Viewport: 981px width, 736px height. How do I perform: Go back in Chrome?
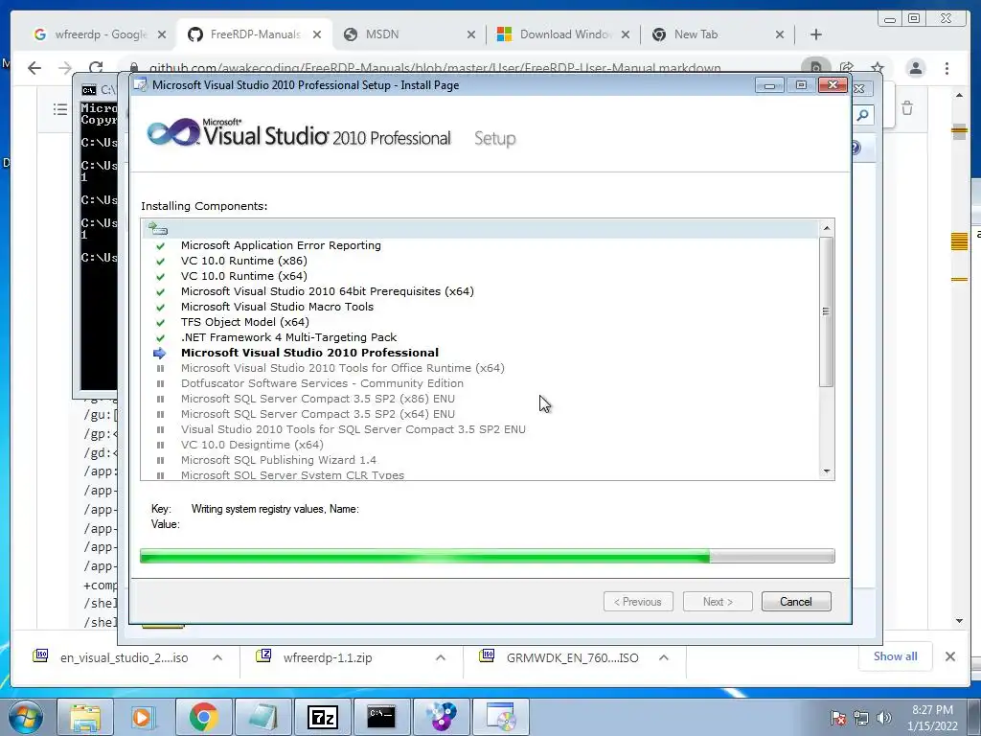point(34,68)
